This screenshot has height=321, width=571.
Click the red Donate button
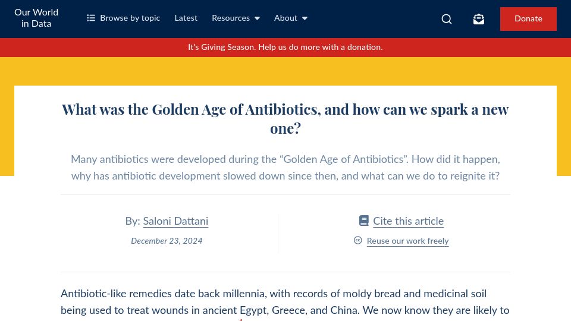click(528, 19)
